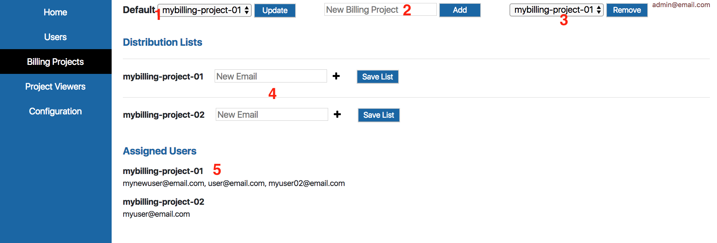Open the Configuration page
Viewport: 717px width, 243px height.
(x=55, y=111)
